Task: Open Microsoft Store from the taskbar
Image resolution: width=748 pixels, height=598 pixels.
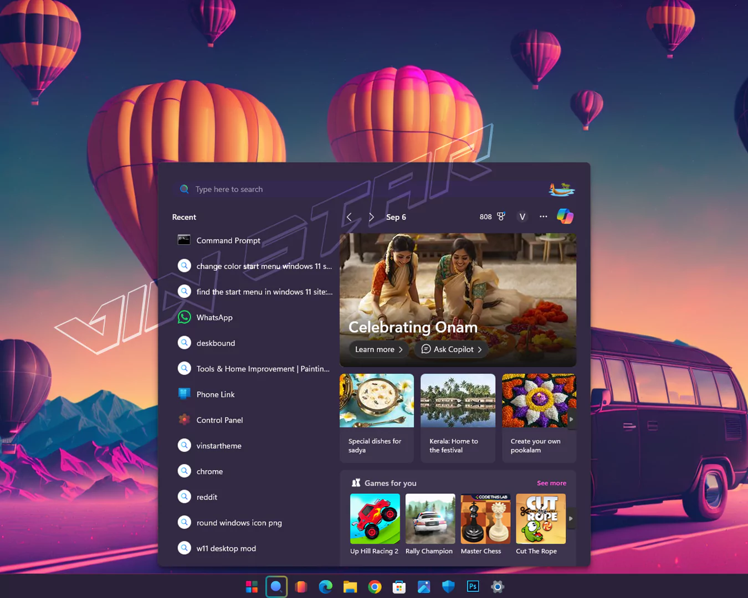Action: click(399, 586)
